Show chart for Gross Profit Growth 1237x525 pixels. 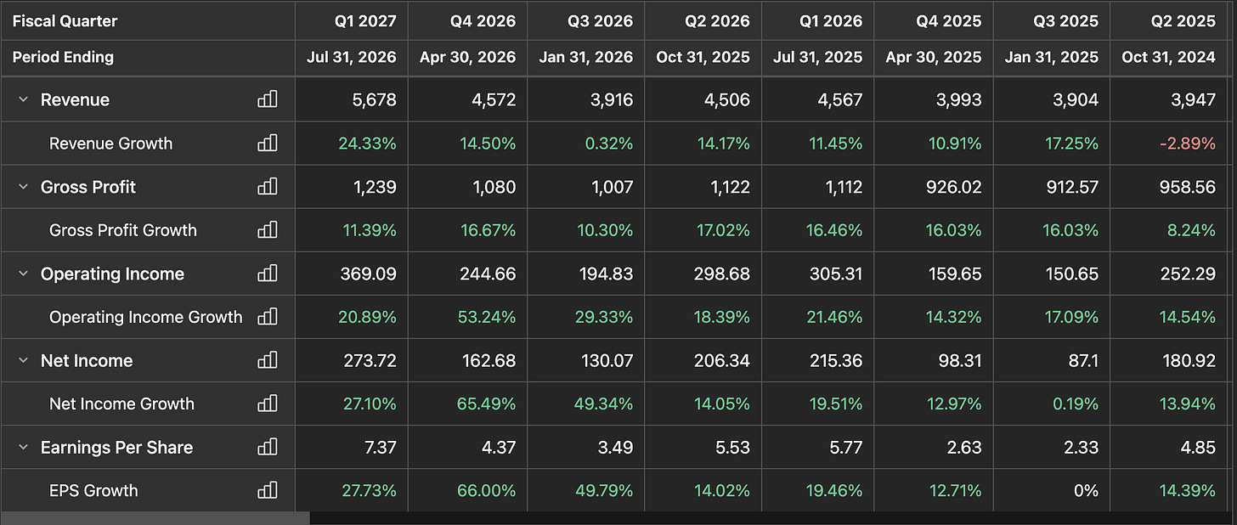[268, 229]
